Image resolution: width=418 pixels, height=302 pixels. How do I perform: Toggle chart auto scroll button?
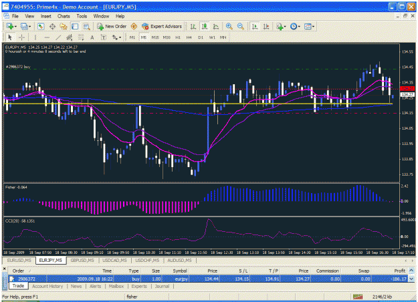(x=255, y=26)
